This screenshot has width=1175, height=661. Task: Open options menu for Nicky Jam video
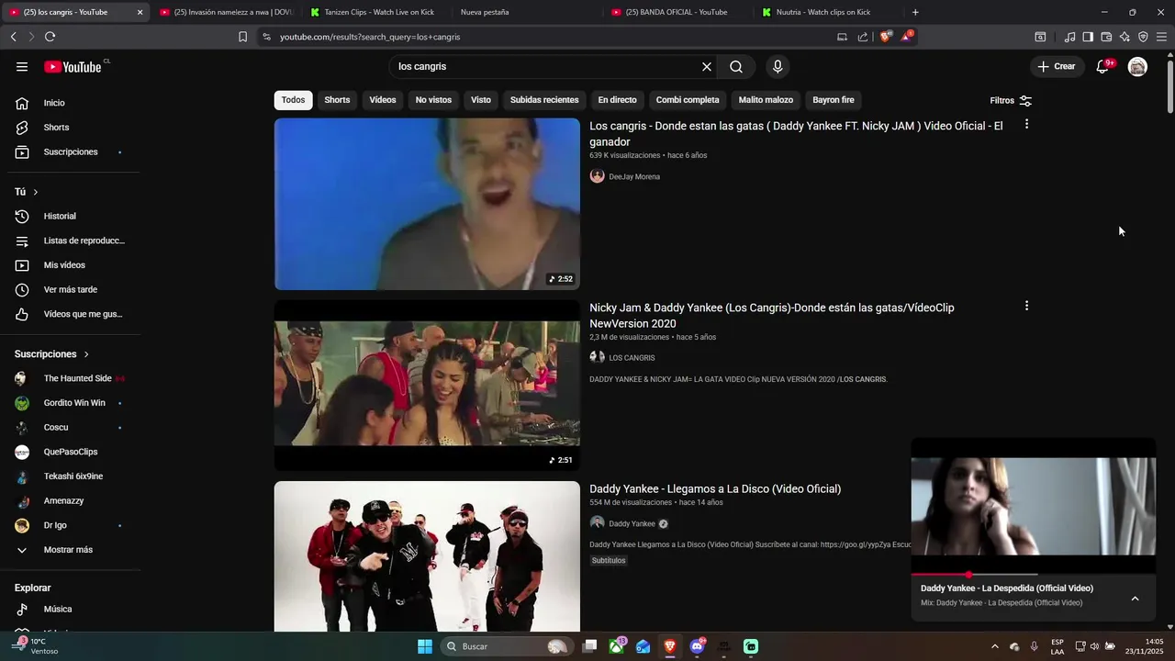tap(1026, 306)
